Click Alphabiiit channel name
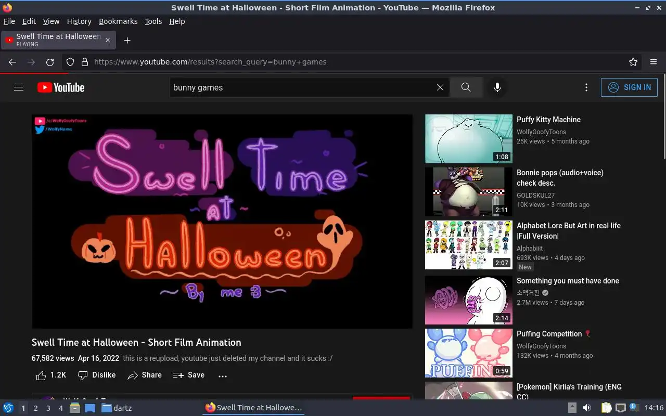 coord(530,249)
